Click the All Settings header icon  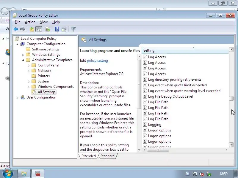tap(84, 40)
